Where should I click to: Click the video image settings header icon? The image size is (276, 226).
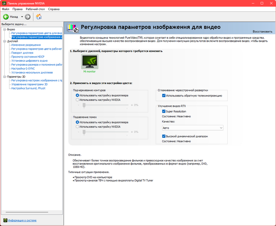[73, 28]
